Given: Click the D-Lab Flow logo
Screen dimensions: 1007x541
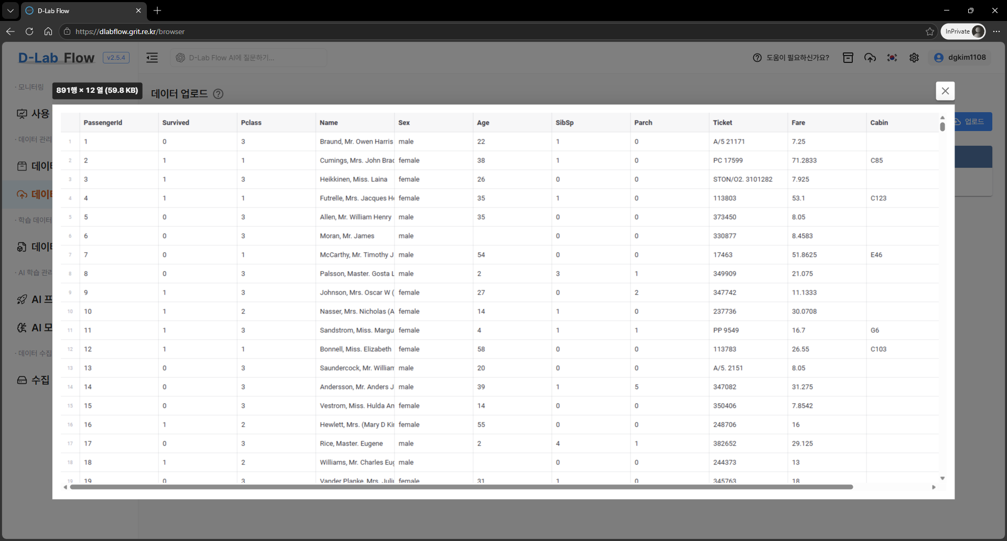Looking at the screenshot, I should coord(57,58).
